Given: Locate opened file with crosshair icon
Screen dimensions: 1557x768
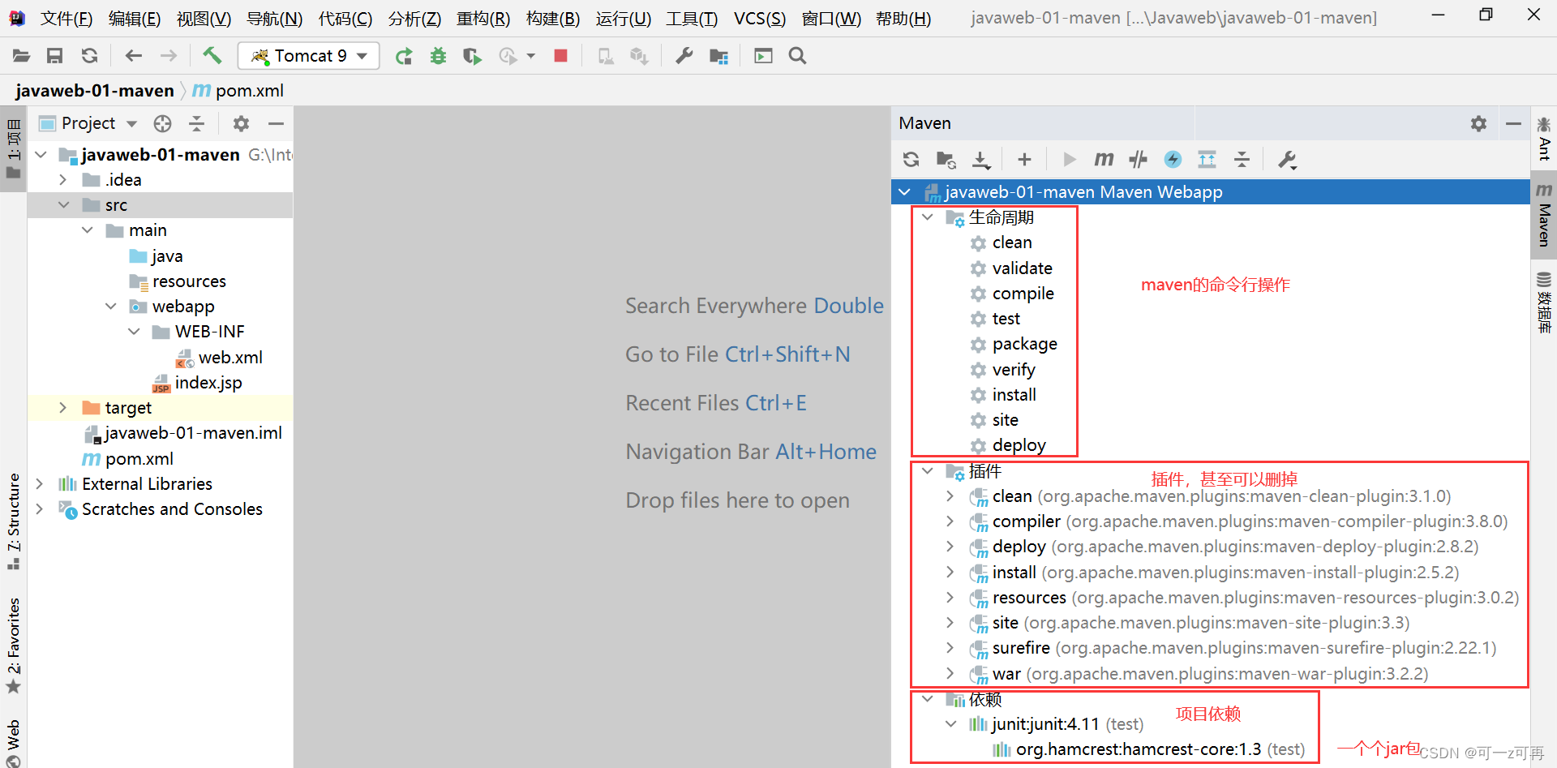Looking at the screenshot, I should (162, 123).
